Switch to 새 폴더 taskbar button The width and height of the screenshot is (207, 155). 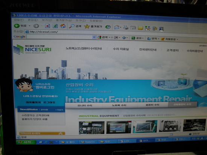point(69,142)
